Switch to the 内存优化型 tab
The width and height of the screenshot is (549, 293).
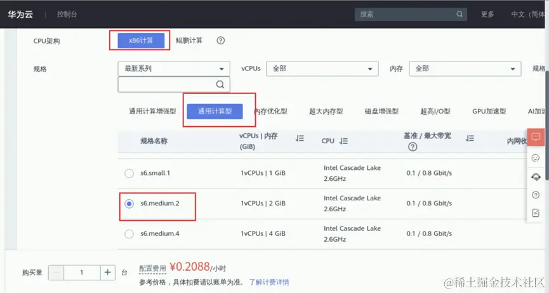coord(270,112)
